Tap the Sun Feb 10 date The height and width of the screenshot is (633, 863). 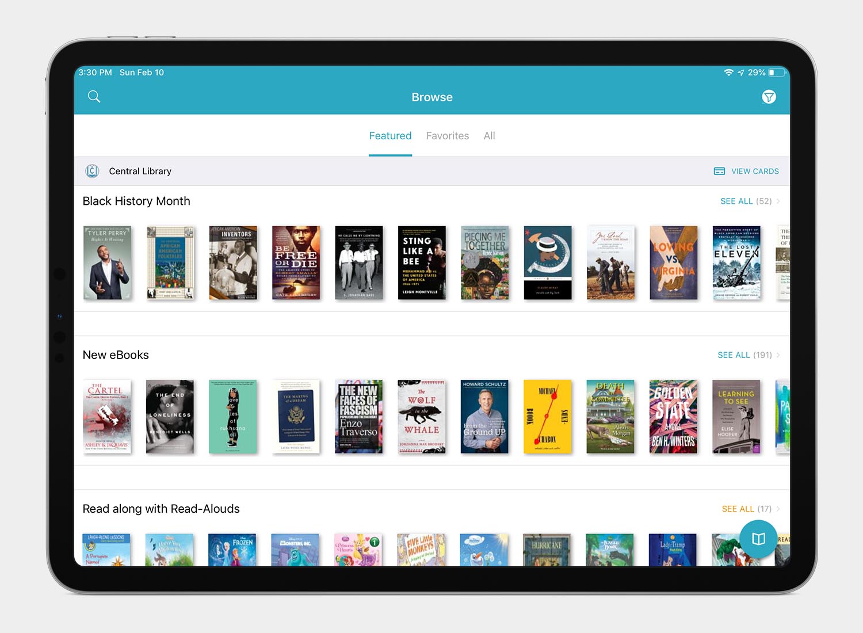click(142, 73)
